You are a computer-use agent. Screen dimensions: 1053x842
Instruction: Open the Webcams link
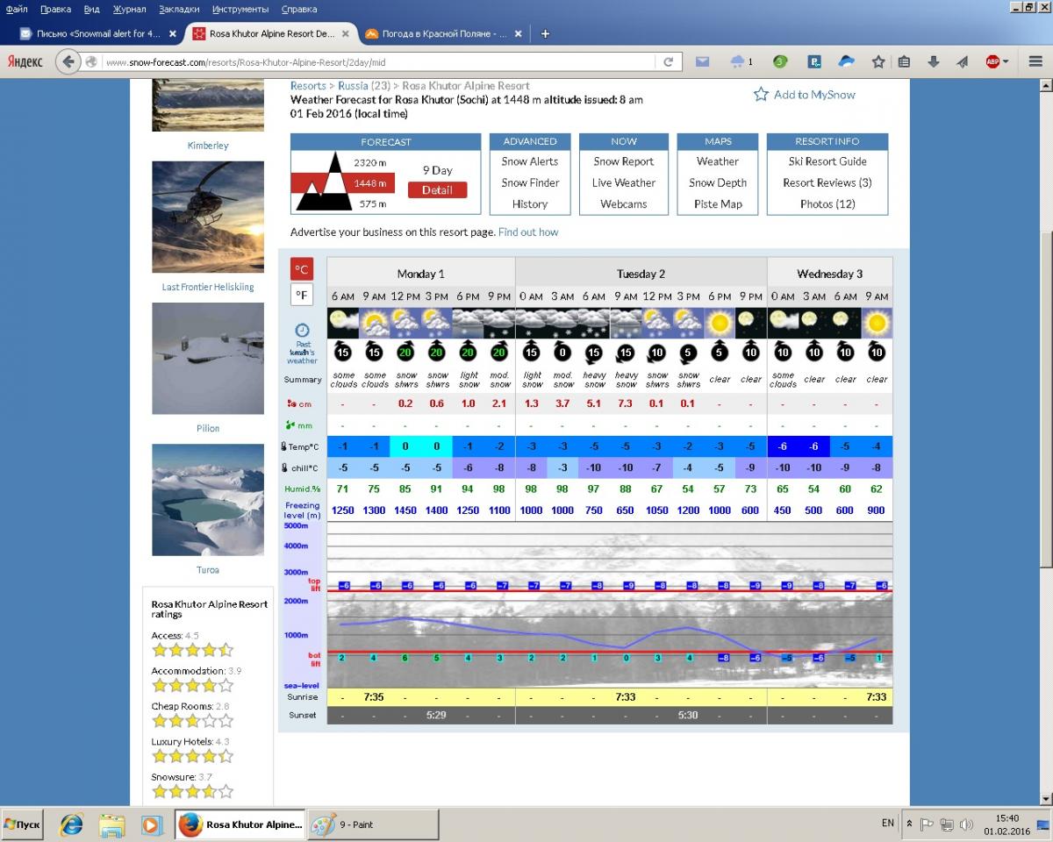[624, 204]
